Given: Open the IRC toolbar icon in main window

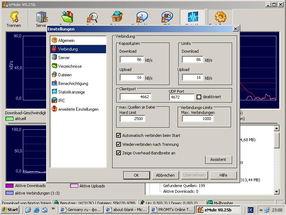Looking at the screenshot, I should [x=167, y=17].
